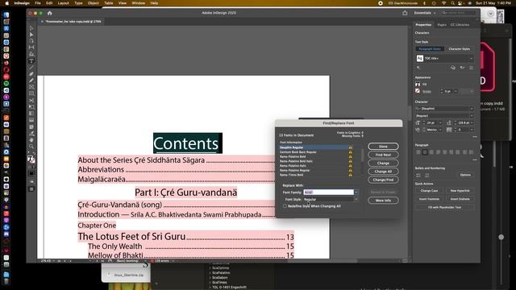The height and width of the screenshot is (290, 516).
Task: Click the Font Family input field
Action: (x=328, y=193)
